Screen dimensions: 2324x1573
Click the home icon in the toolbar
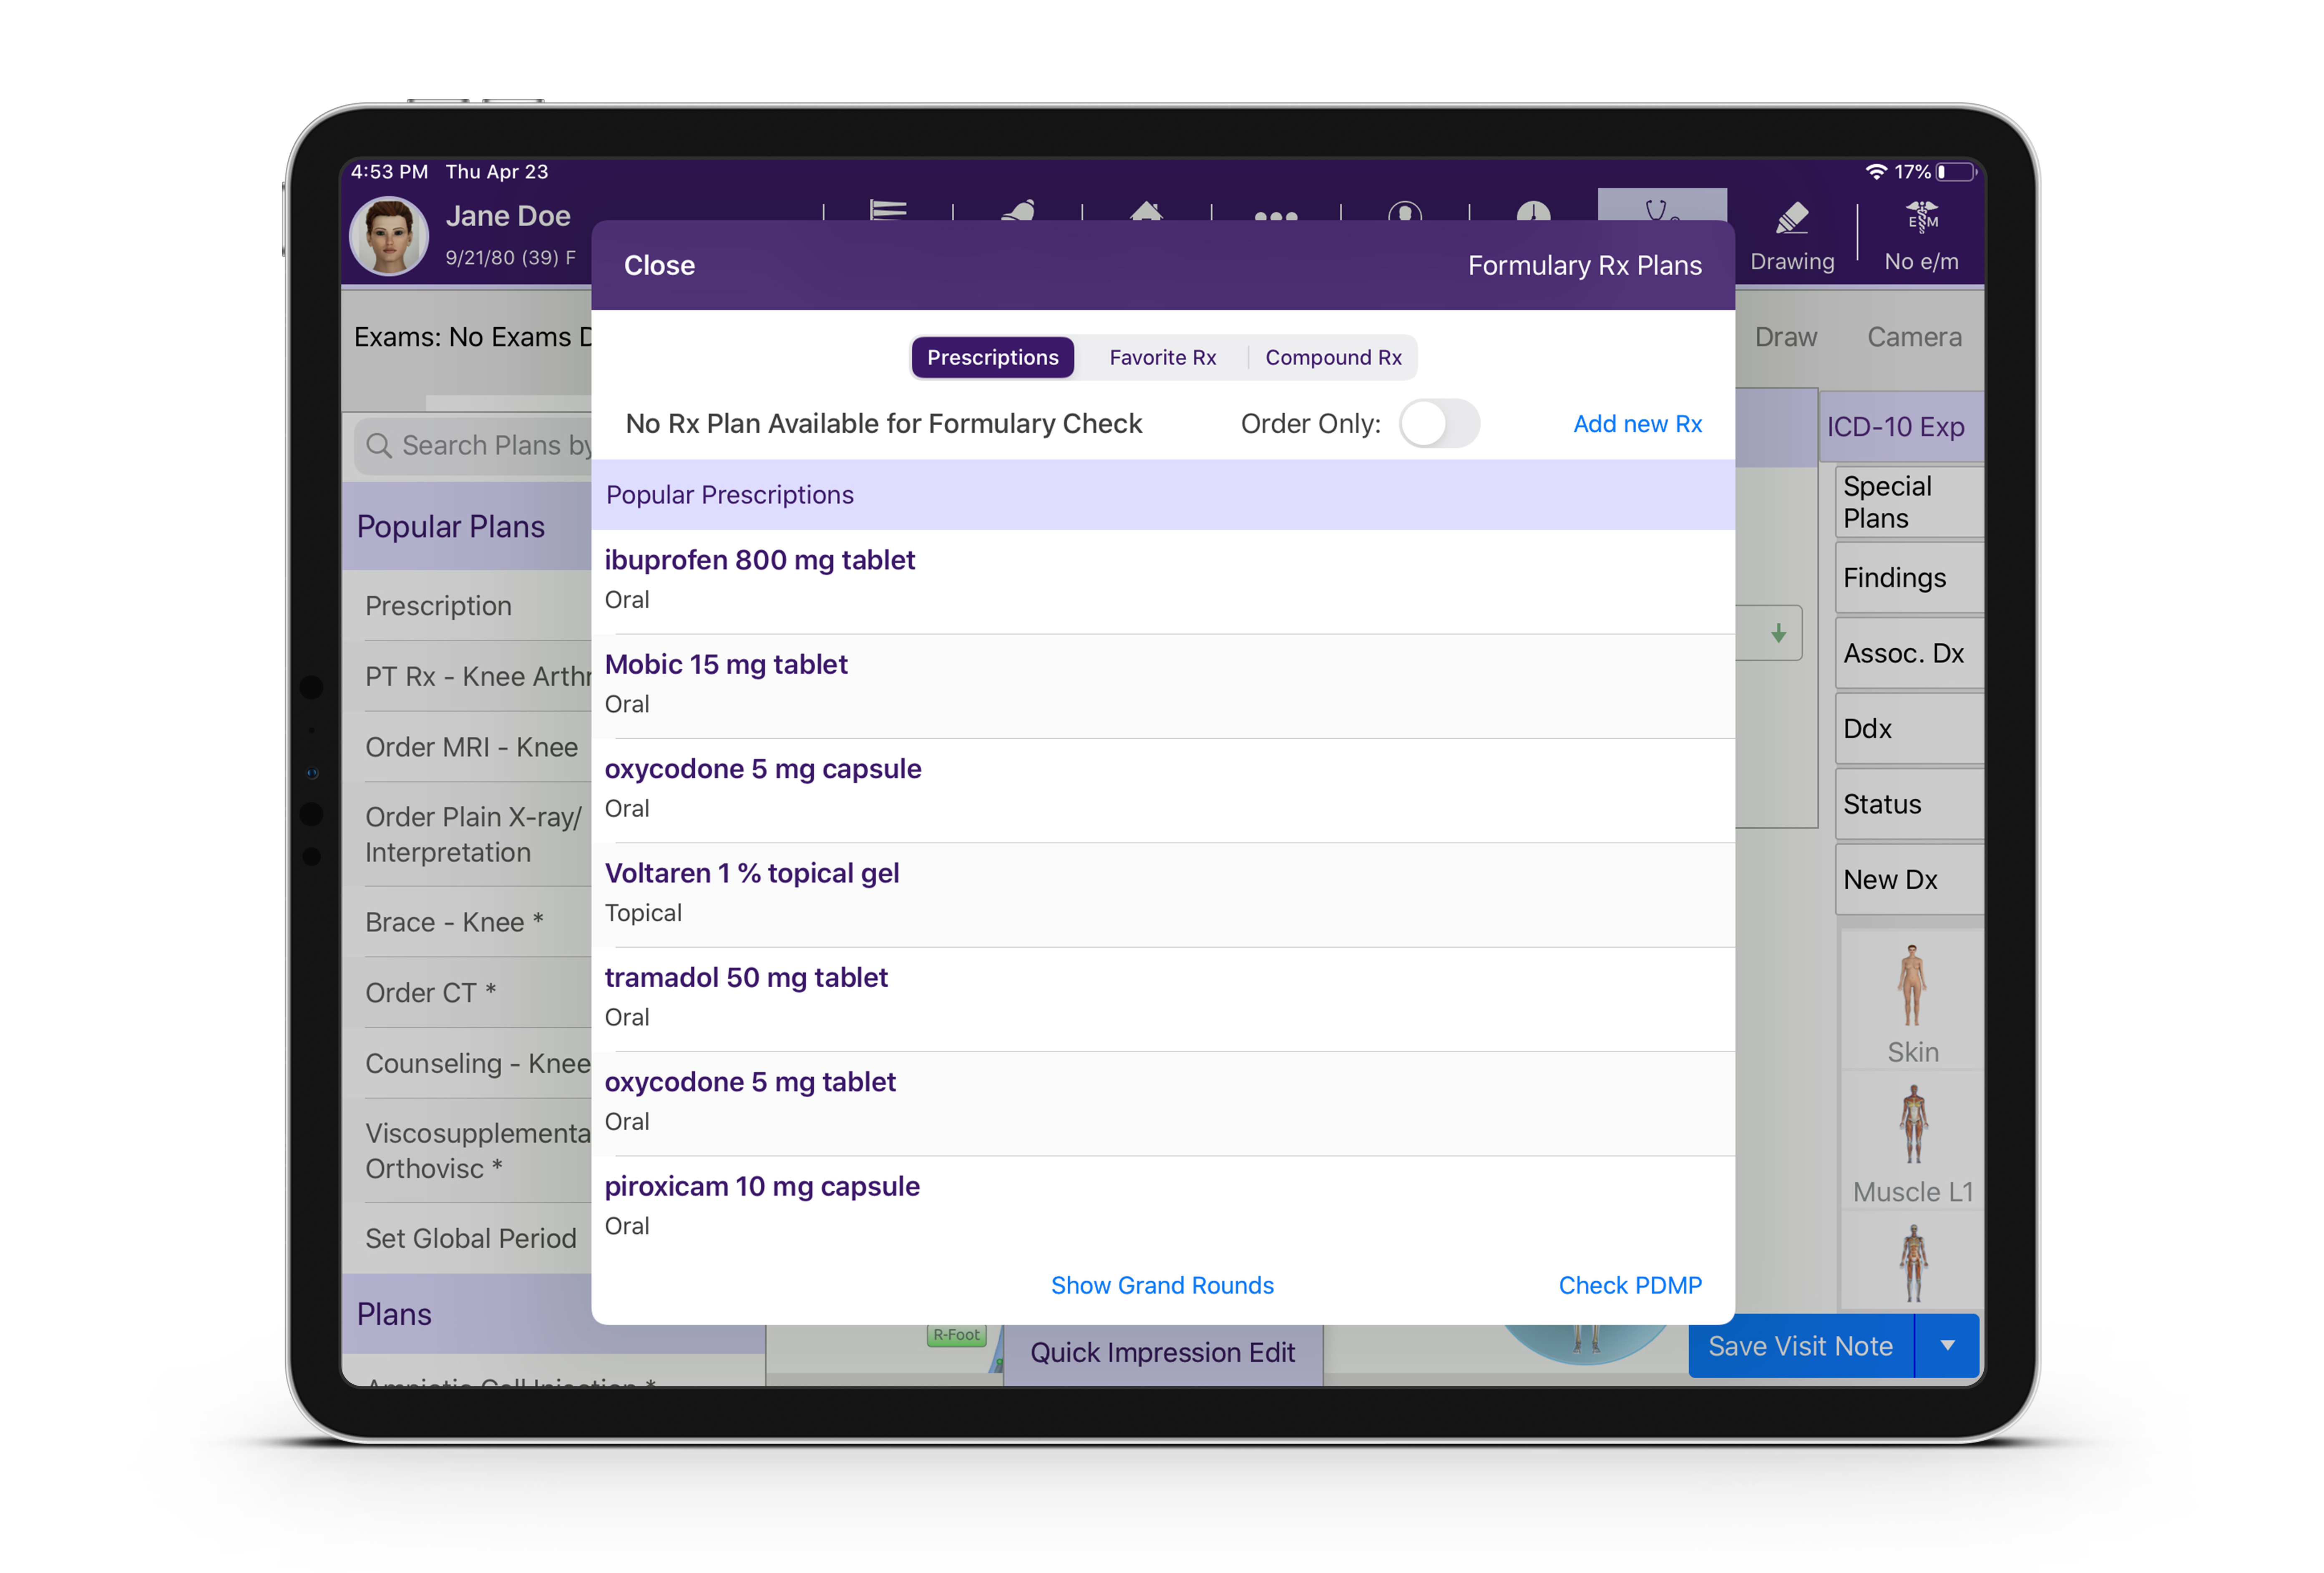click(x=1147, y=212)
